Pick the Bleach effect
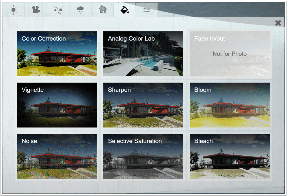Viewport: 287px width, 196px height. (x=230, y=156)
